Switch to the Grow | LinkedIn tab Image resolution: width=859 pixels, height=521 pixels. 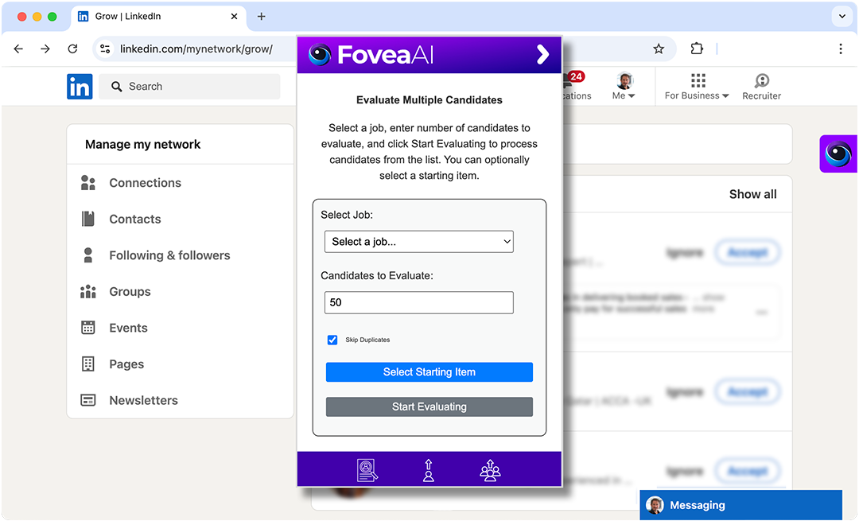pos(159,17)
